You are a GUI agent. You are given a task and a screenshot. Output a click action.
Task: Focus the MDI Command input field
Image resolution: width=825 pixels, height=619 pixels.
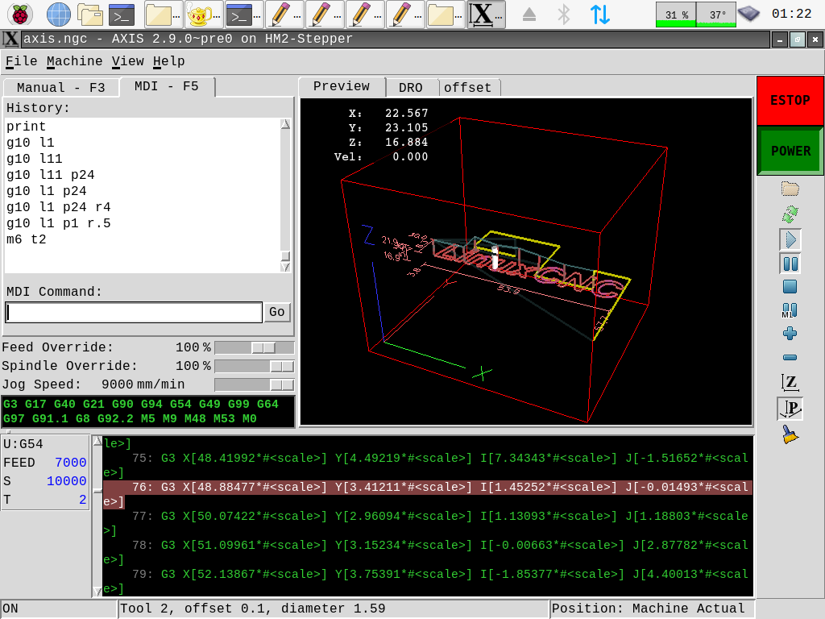coord(134,312)
